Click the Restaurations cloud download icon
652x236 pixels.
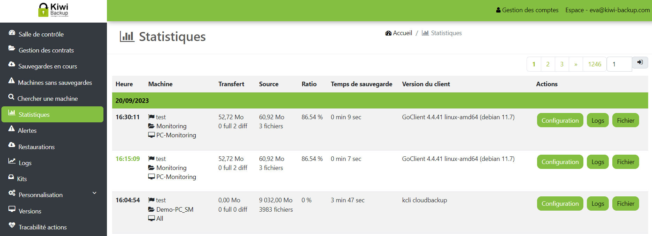point(12,145)
